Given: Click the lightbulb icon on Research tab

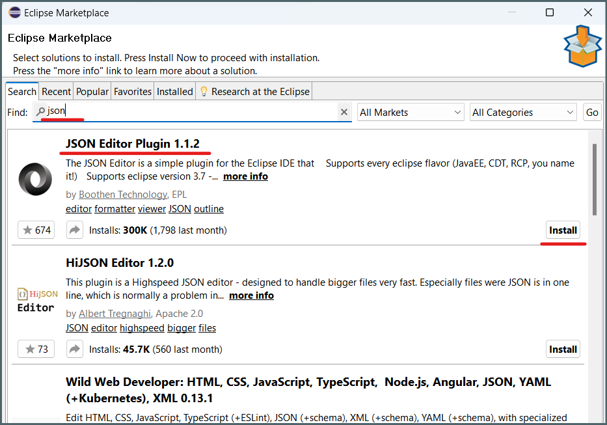Looking at the screenshot, I should [x=204, y=92].
